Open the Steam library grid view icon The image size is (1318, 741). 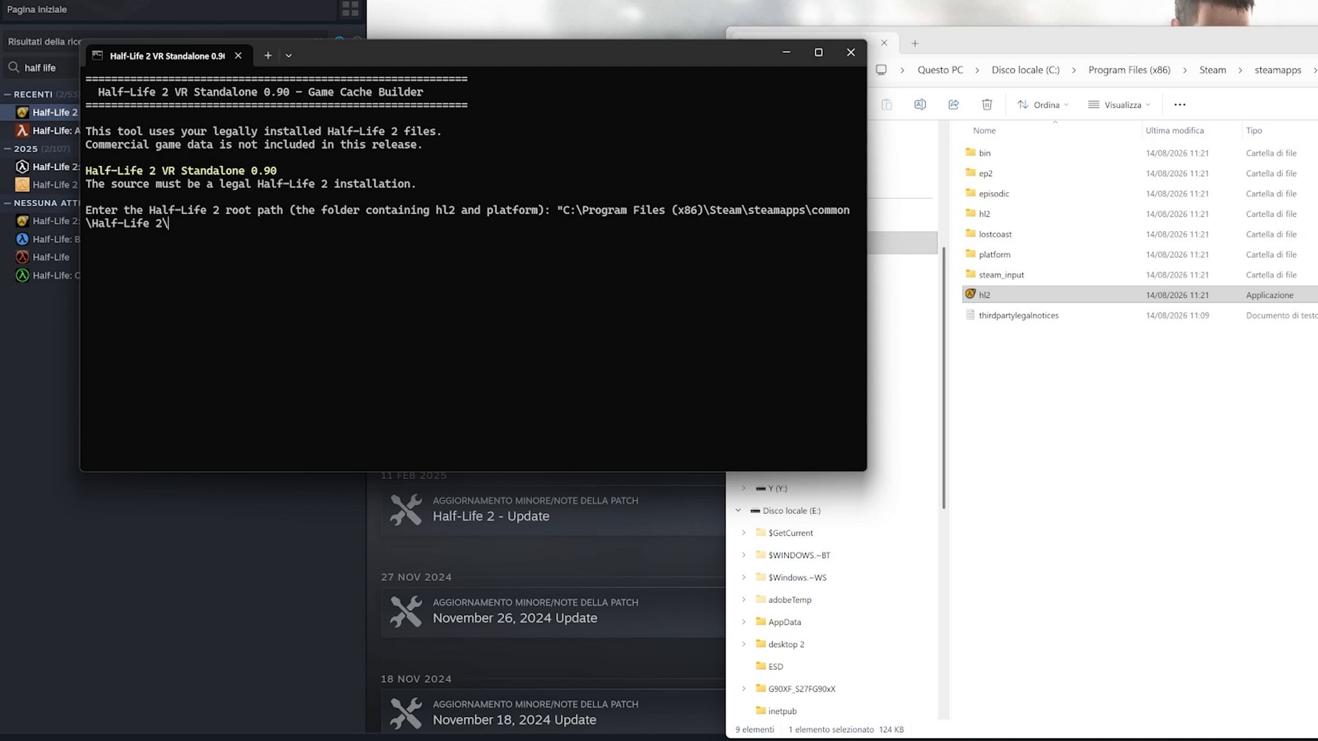350,8
